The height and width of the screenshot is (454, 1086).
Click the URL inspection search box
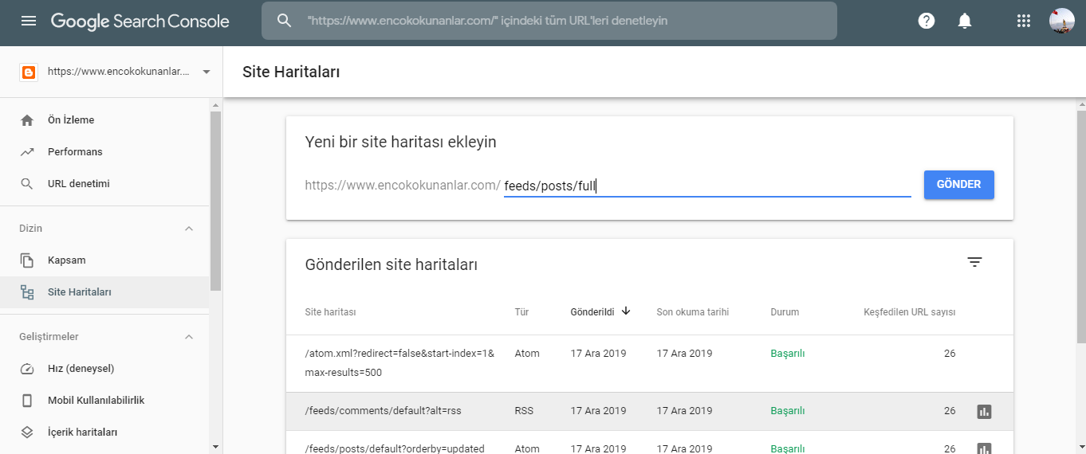click(x=549, y=21)
